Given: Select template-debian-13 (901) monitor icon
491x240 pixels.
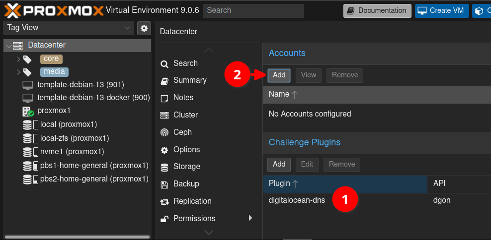Looking at the screenshot, I should tap(28, 85).
